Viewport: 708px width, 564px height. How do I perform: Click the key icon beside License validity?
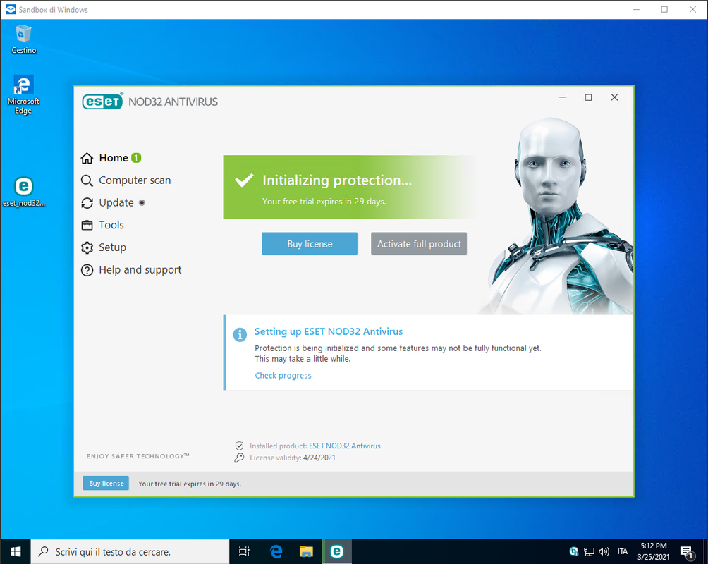239,458
